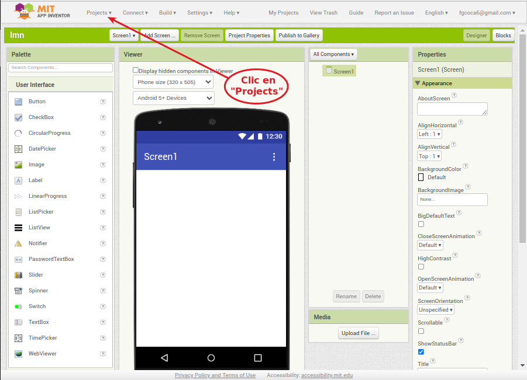Click the TimePicker component icon
The height and width of the screenshot is (380, 527).
19,338
